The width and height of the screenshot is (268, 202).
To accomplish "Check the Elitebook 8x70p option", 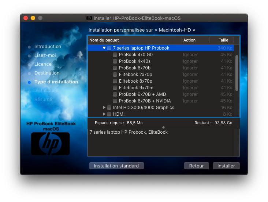I will [115, 81].
